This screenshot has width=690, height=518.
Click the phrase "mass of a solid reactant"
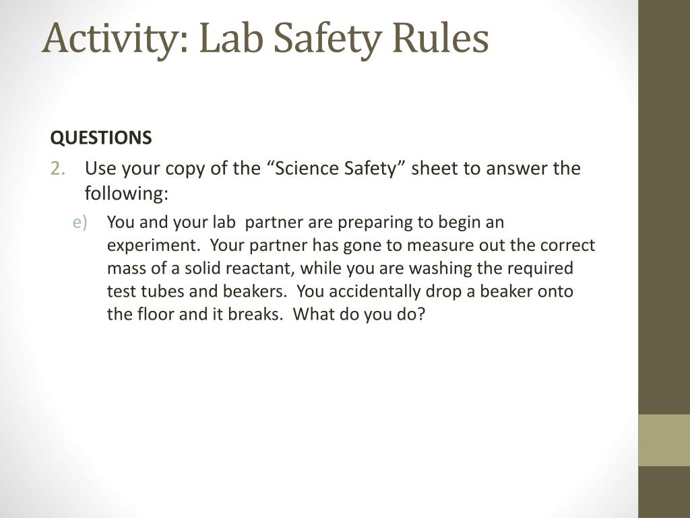coord(200,268)
